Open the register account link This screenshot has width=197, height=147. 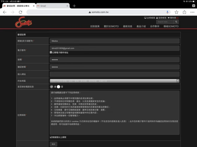[x=150, y=18]
